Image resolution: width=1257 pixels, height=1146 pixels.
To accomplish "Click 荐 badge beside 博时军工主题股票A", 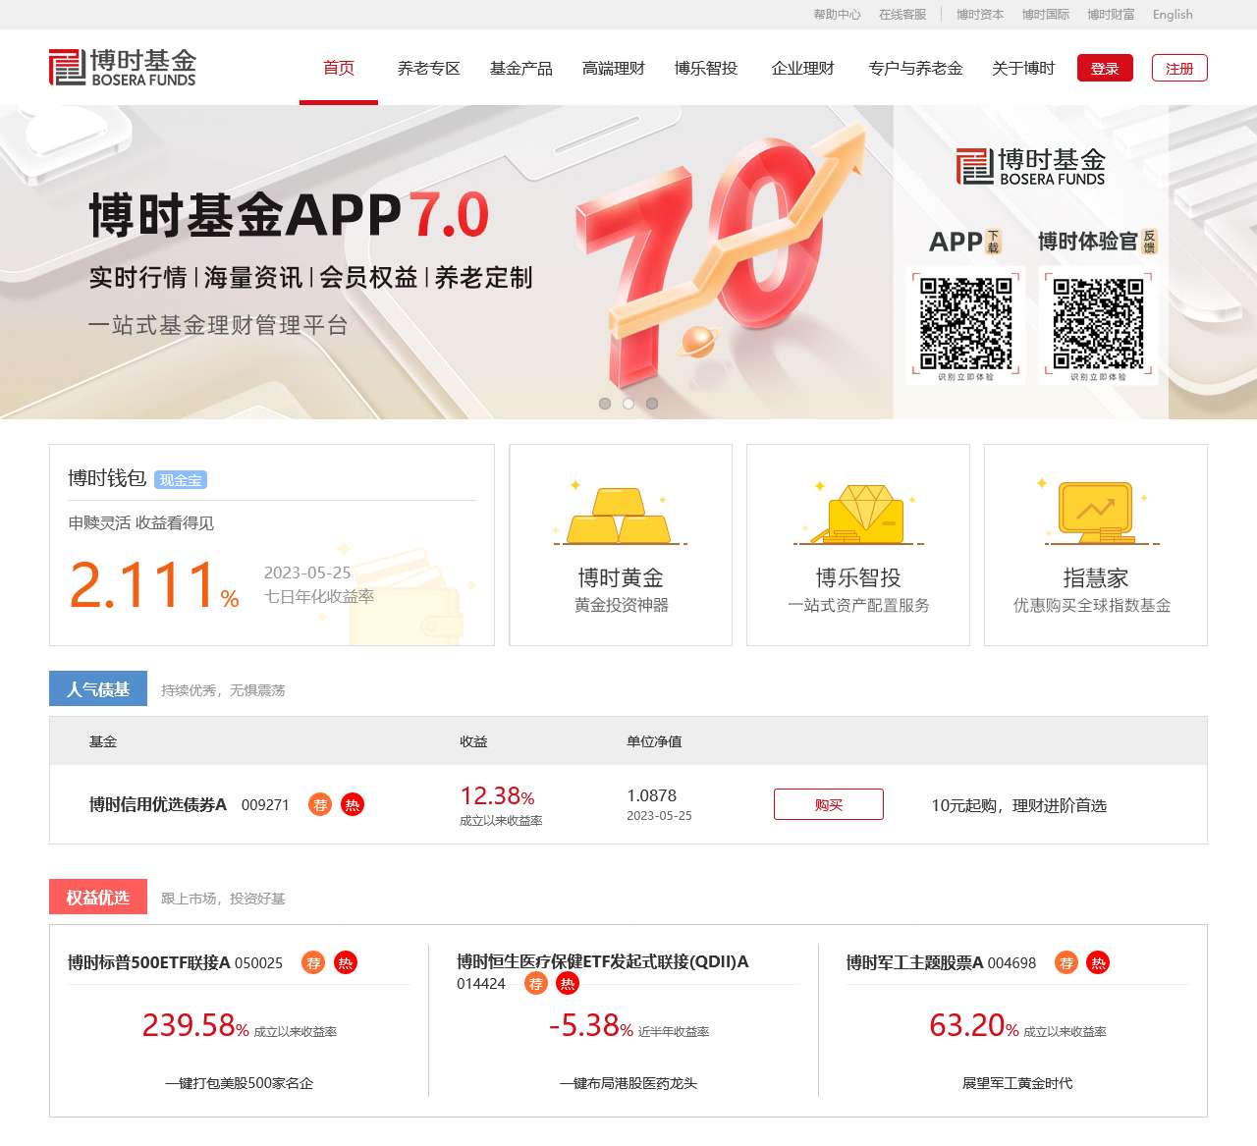I will click(1066, 962).
